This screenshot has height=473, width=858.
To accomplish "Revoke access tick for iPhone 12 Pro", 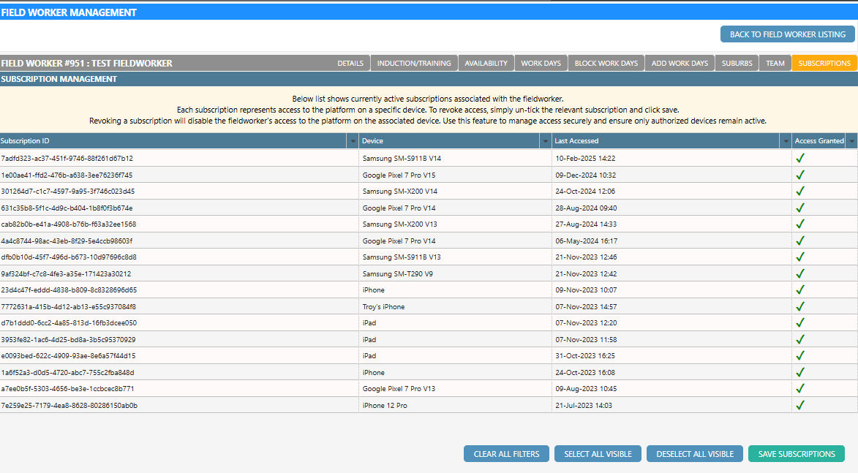I will click(x=799, y=405).
